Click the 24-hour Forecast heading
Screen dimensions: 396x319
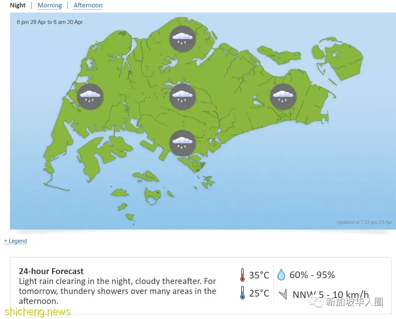pos(51,271)
